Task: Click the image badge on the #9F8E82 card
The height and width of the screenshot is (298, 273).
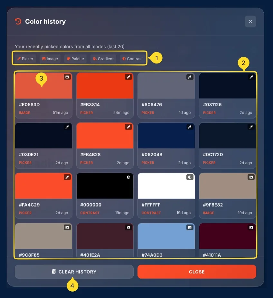Action: click(251, 177)
